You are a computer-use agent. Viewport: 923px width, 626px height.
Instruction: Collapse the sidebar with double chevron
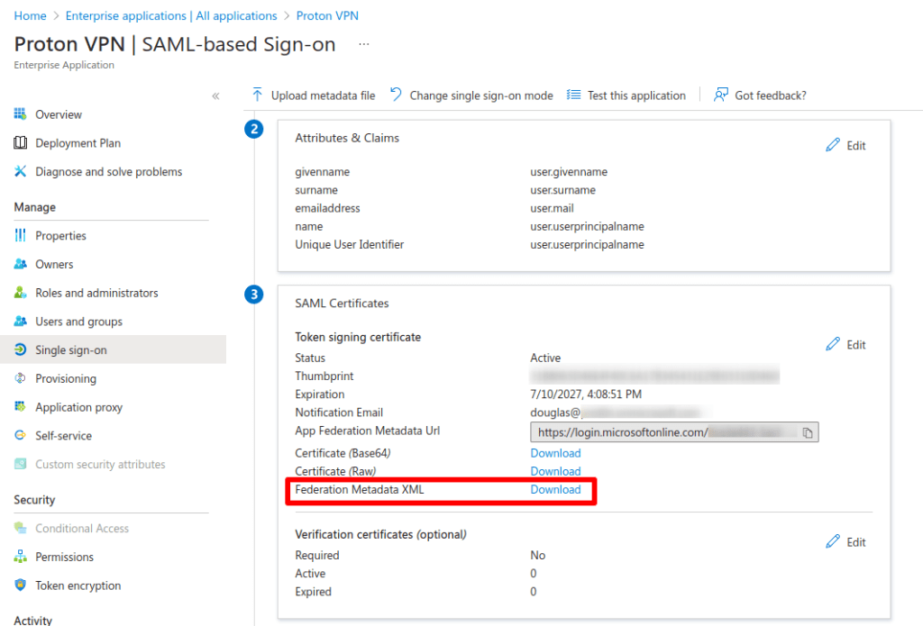point(216,95)
